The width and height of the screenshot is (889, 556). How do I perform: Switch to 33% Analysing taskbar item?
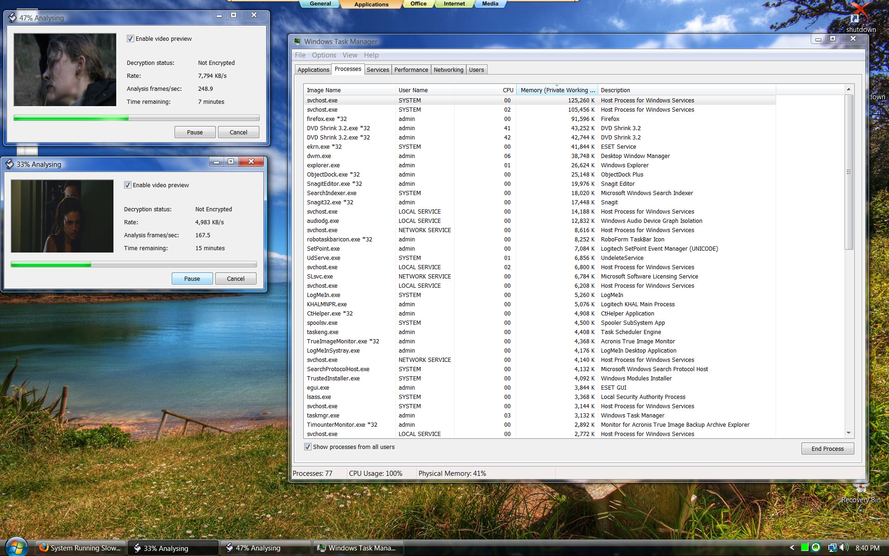173,548
